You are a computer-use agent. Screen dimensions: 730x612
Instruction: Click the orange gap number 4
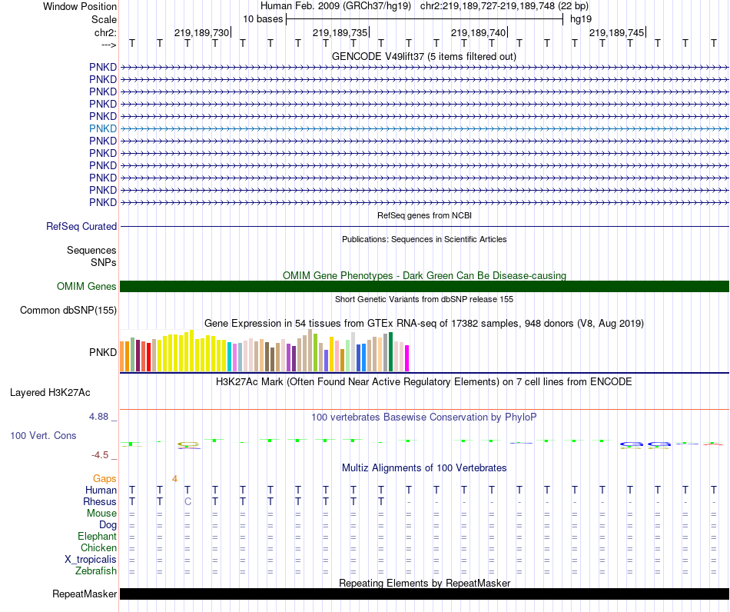[174, 479]
